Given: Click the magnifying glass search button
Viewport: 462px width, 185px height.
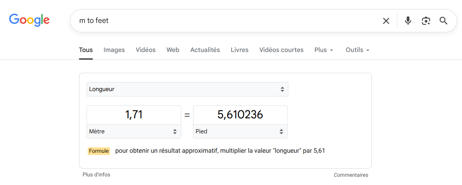Looking at the screenshot, I should tap(443, 21).
